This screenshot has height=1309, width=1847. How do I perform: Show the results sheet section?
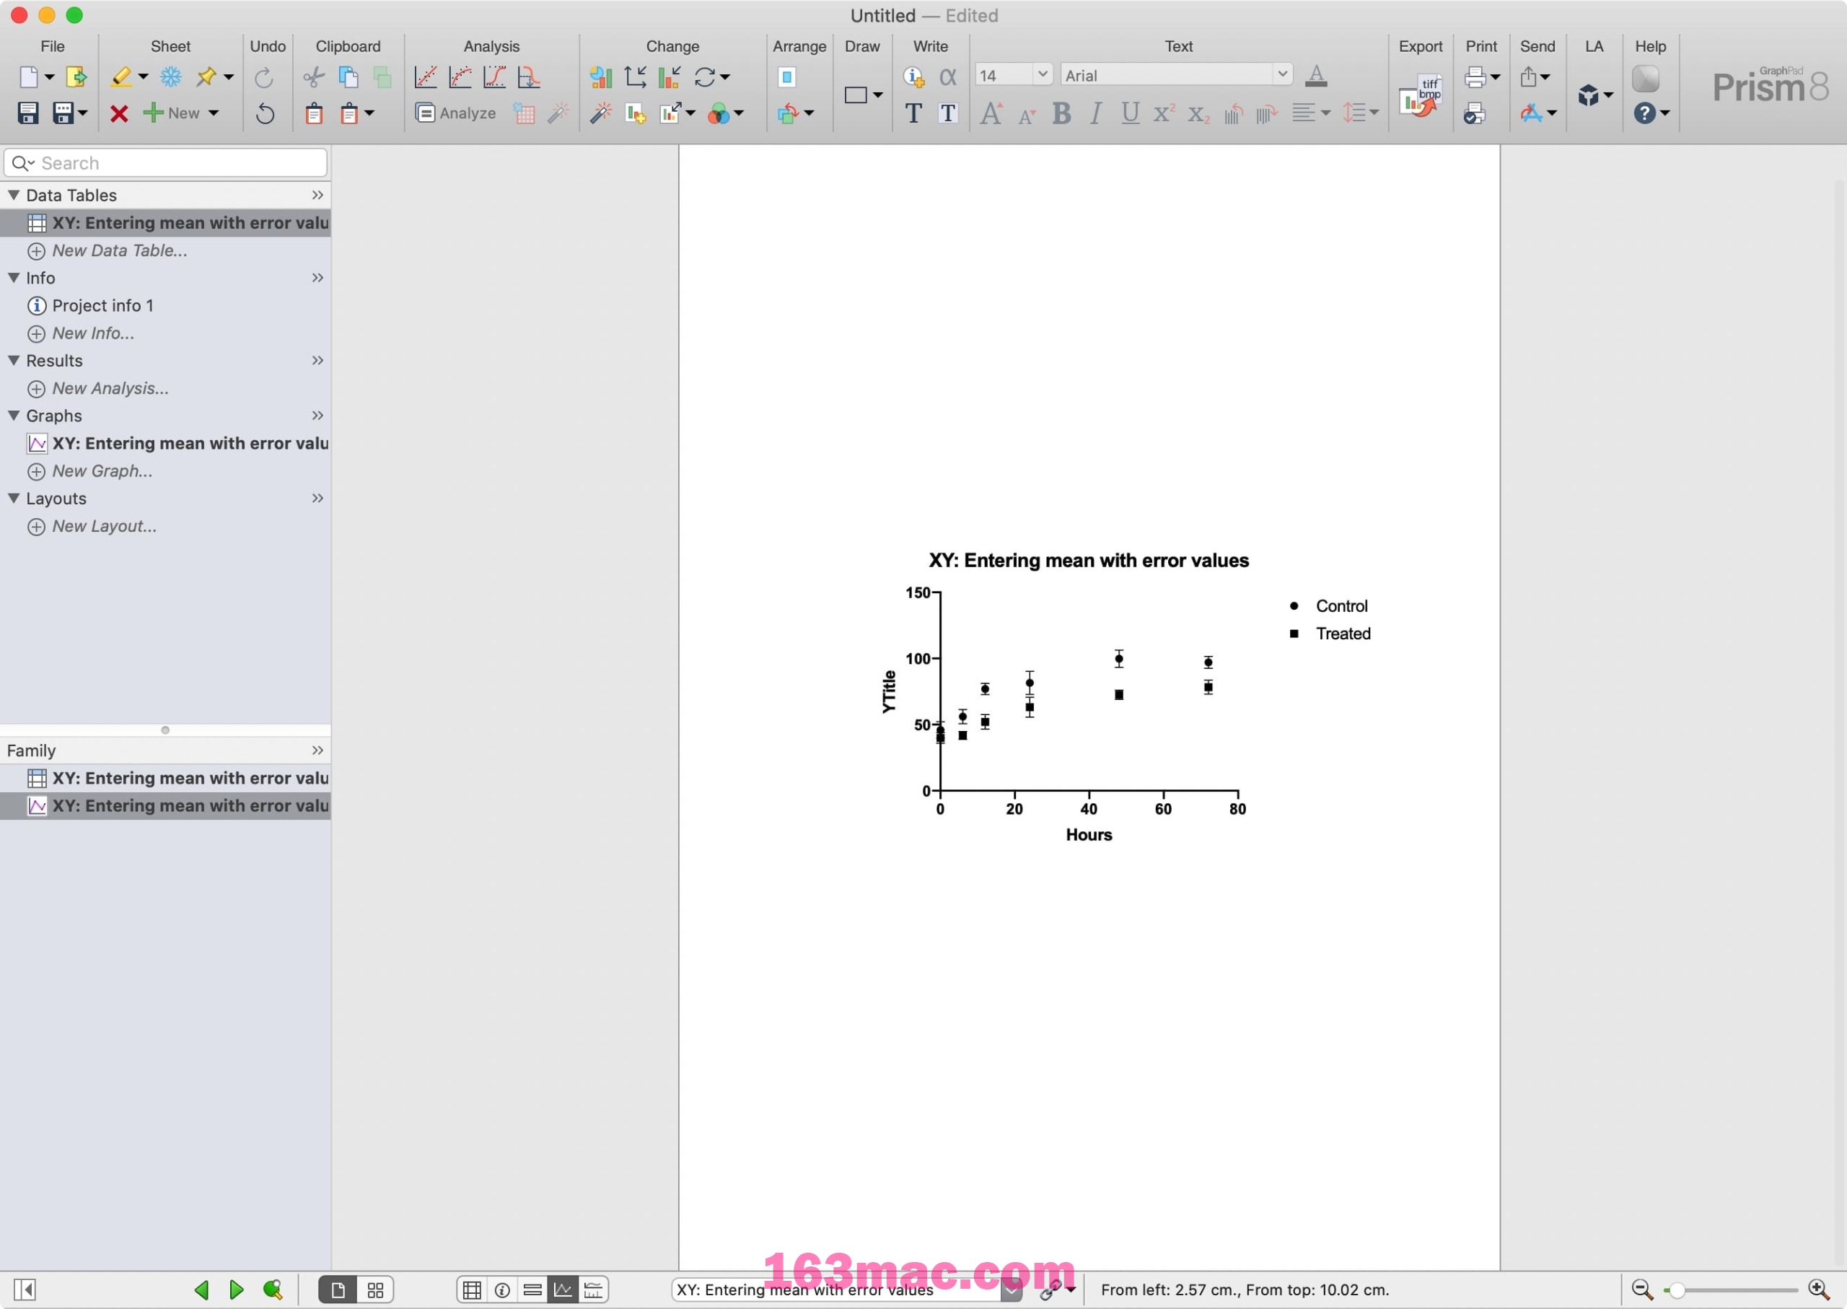click(x=532, y=1290)
